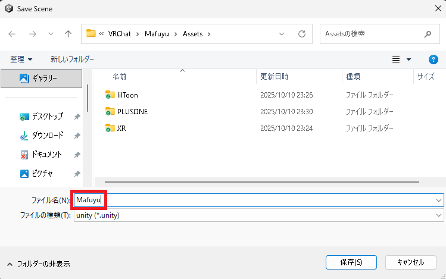Open ダウンロード in the sidebar
This screenshot has height=279, width=446.
click(48, 135)
